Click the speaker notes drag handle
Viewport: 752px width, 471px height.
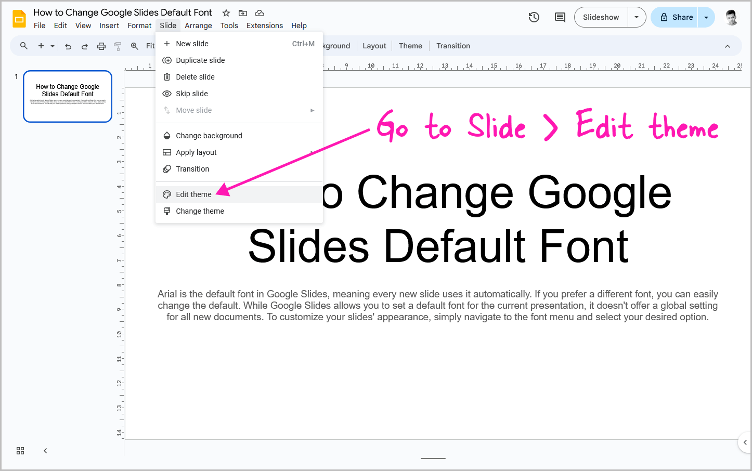(433, 459)
